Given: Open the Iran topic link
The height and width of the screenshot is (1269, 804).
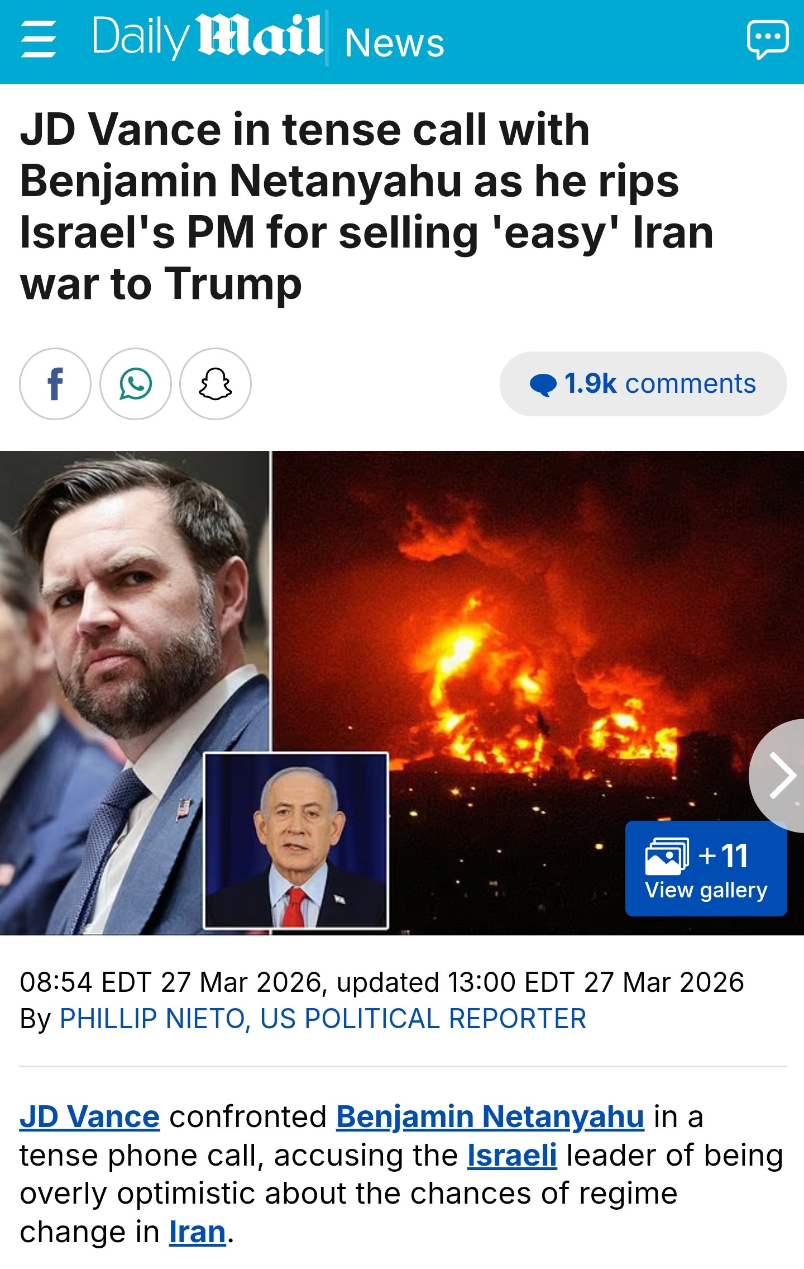Looking at the screenshot, I should (x=198, y=1232).
